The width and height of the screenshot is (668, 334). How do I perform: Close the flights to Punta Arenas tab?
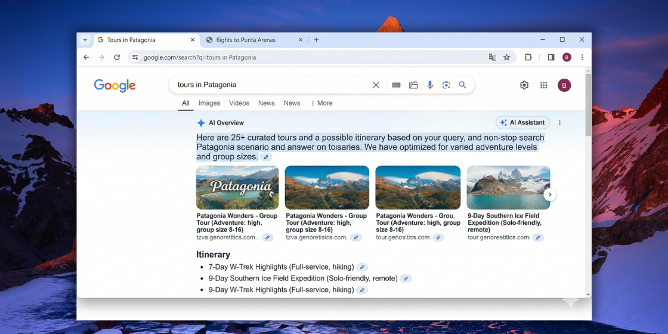point(301,40)
